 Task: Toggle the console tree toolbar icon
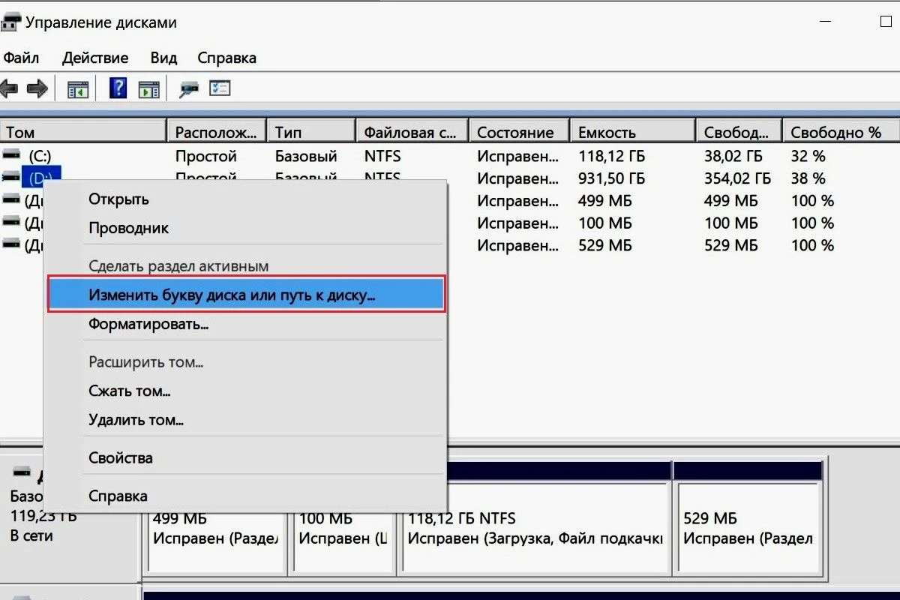[78, 89]
